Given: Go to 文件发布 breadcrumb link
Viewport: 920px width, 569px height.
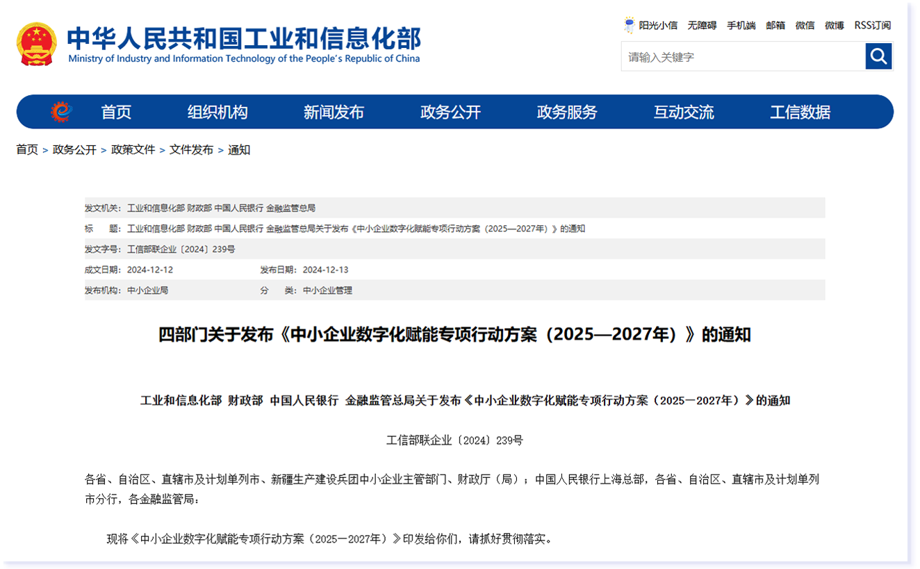Looking at the screenshot, I should point(191,149).
